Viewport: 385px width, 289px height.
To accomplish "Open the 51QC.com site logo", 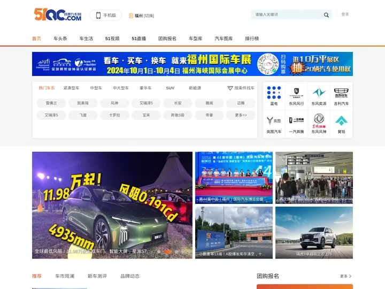I will tap(57, 15).
